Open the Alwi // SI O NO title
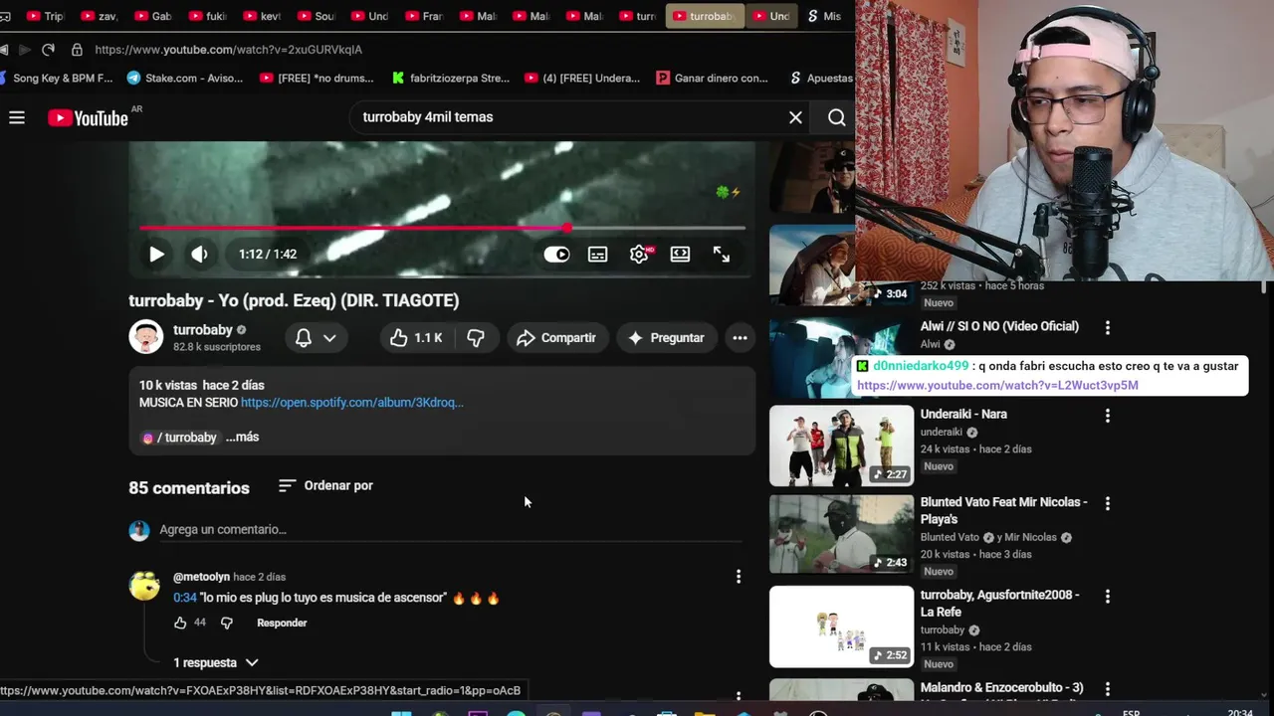Viewport: 1274px width, 716px height. tap(999, 326)
